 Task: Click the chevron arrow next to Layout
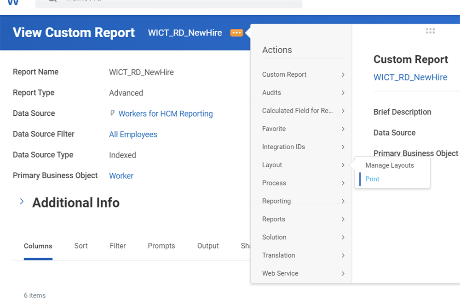point(343,165)
